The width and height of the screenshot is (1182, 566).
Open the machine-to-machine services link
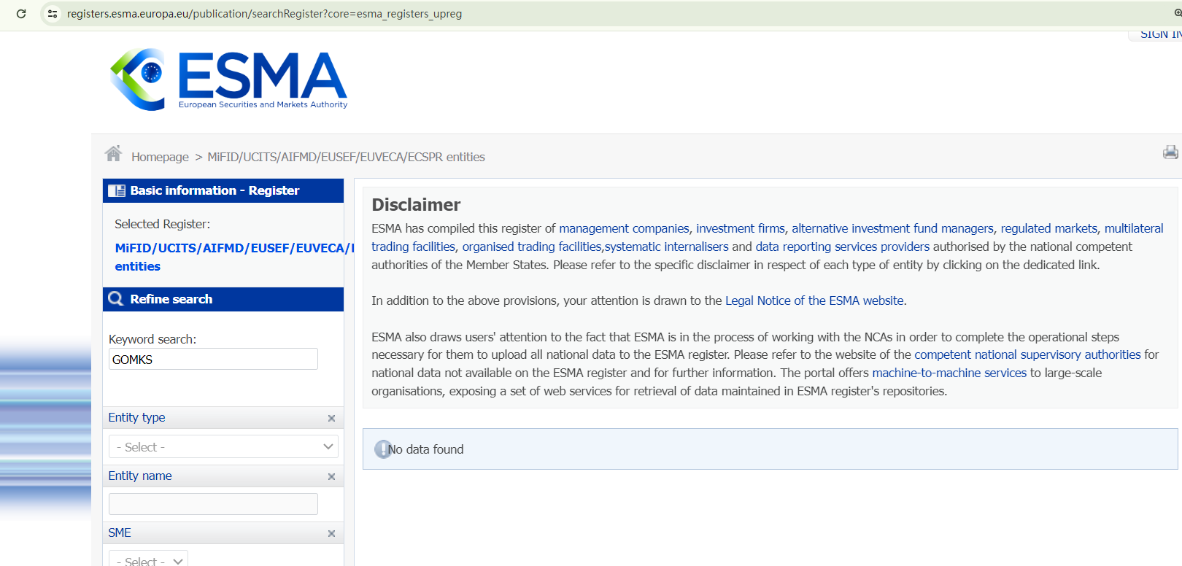[949, 373]
